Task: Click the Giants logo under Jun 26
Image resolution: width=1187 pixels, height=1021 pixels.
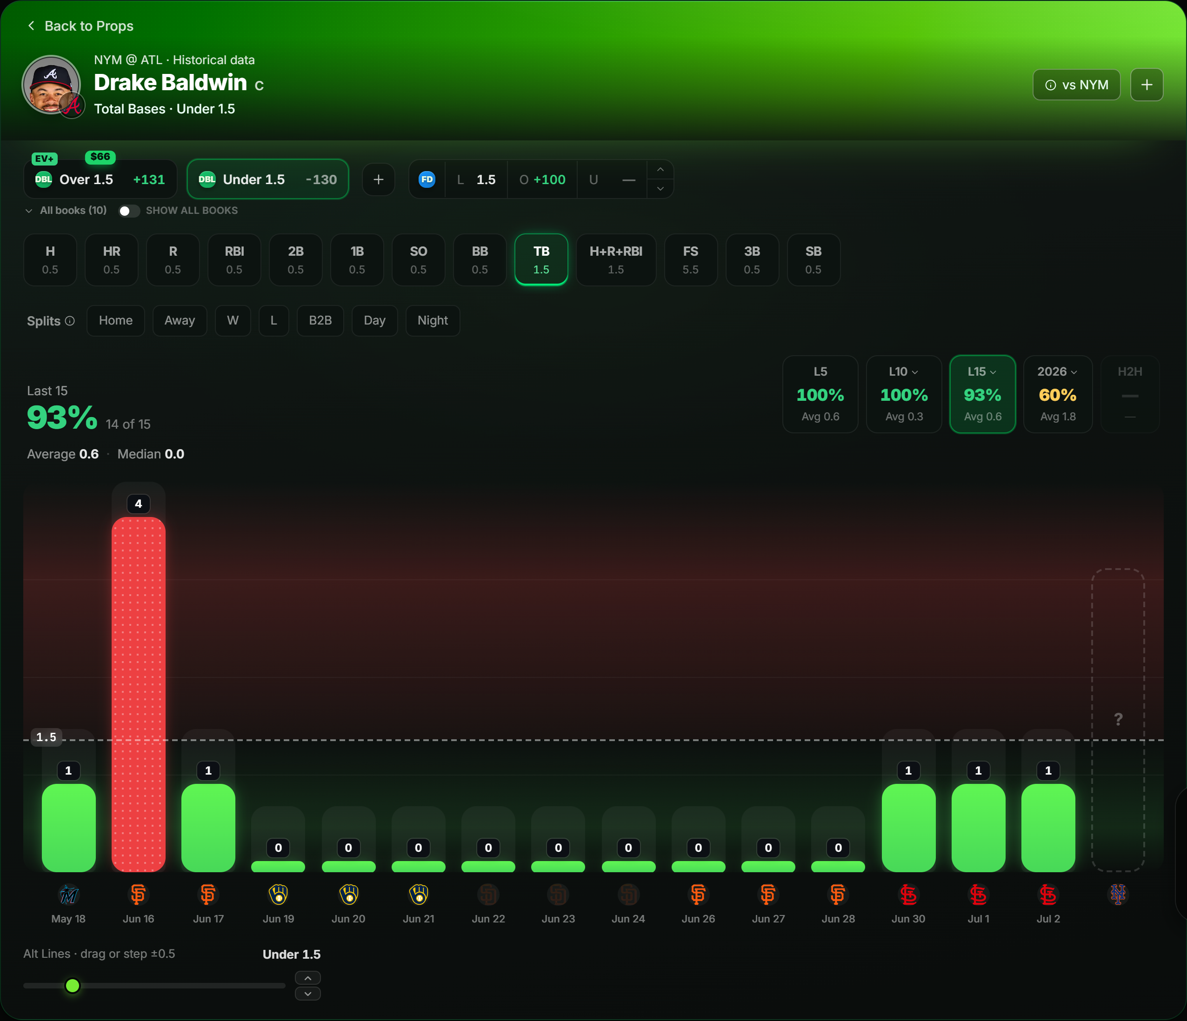Action: pos(698,895)
